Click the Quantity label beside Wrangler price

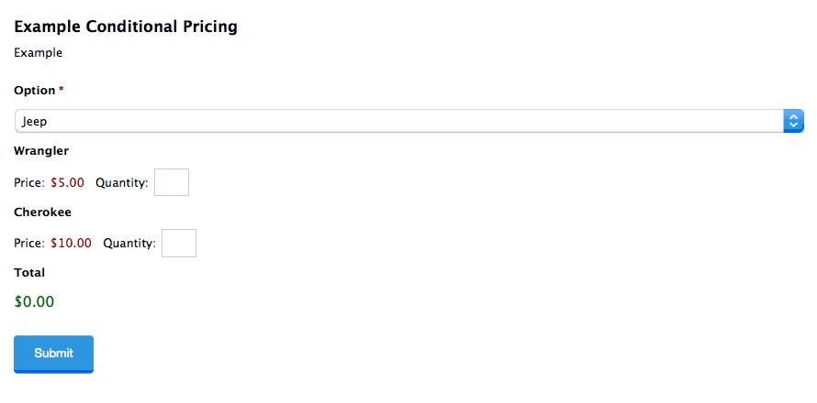(122, 183)
